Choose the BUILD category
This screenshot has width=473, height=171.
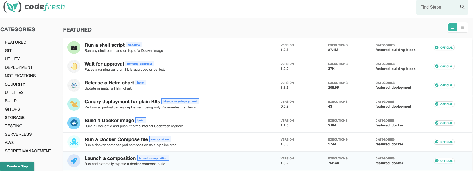(11, 101)
